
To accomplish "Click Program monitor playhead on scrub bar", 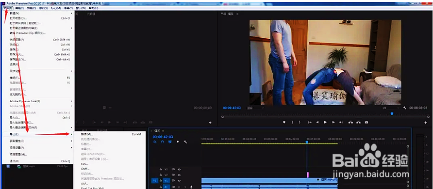I will [x=392, y=113].
